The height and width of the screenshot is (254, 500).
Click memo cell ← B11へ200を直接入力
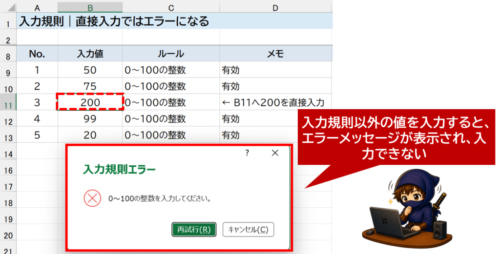[x=275, y=102]
